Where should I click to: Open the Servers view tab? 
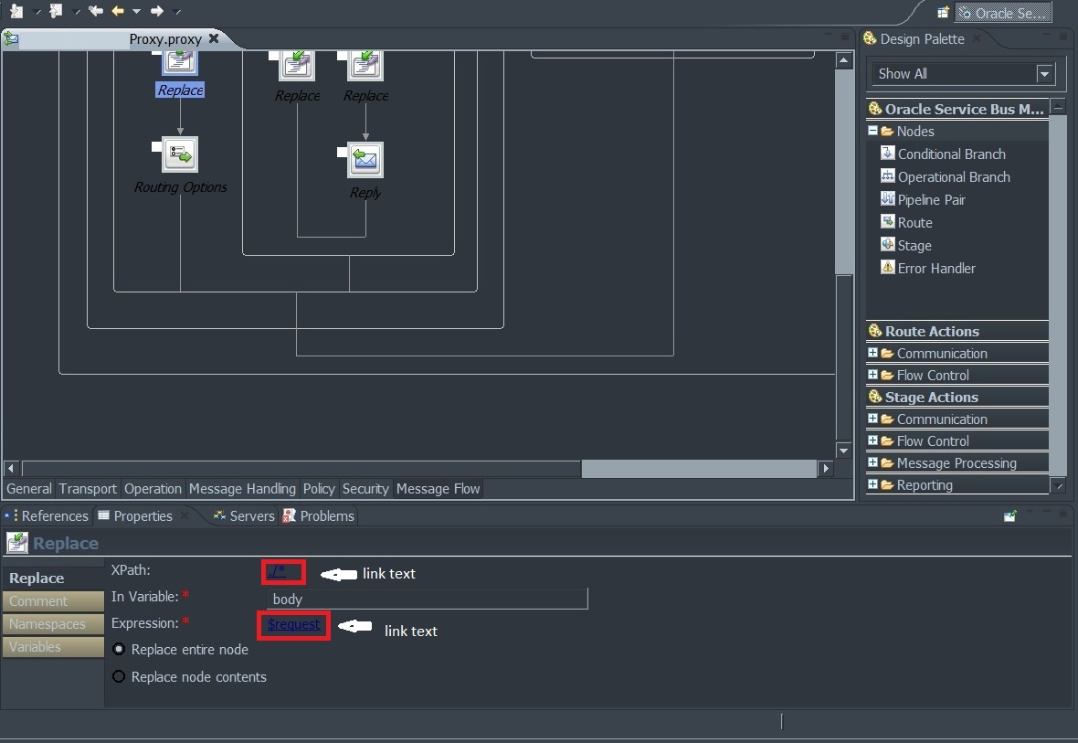tap(244, 516)
